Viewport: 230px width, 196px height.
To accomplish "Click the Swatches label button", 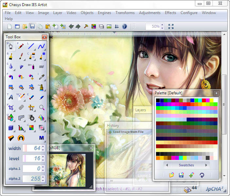I will 186,165.
